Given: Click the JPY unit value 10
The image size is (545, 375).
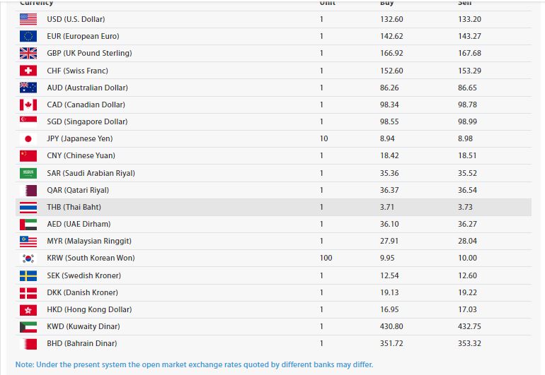Looking at the screenshot, I should tap(323, 138).
